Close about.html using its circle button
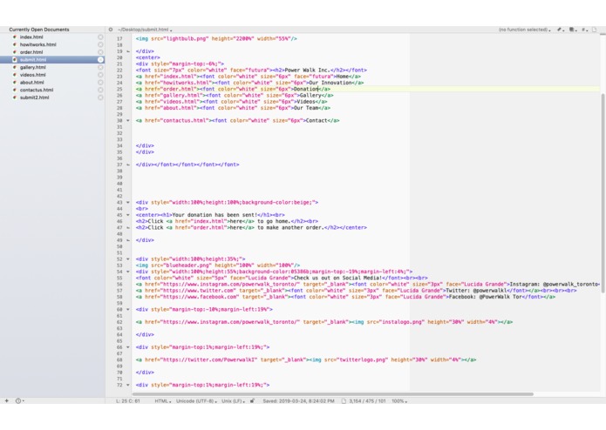 click(x=100, y=82)
